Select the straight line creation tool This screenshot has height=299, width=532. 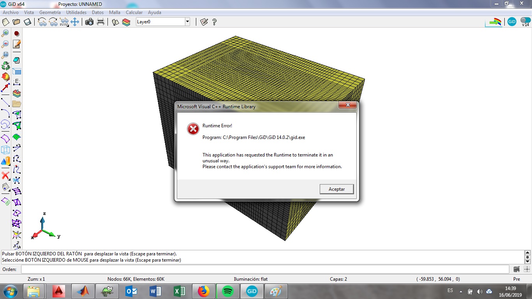(5, 102)
